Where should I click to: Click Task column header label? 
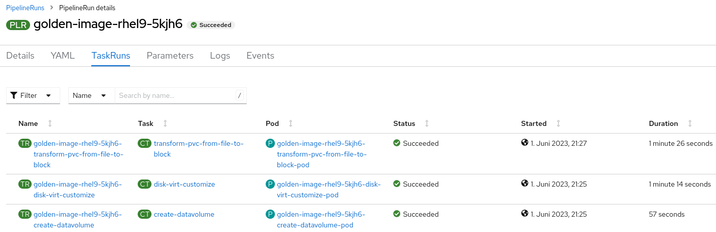(x=146, y=123)
